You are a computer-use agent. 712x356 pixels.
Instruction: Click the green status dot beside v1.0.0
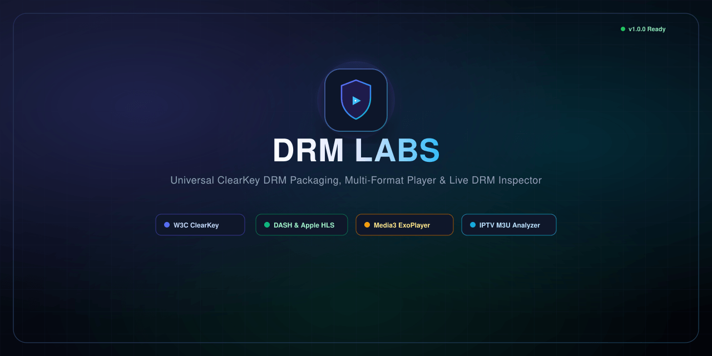coord(623,29)
